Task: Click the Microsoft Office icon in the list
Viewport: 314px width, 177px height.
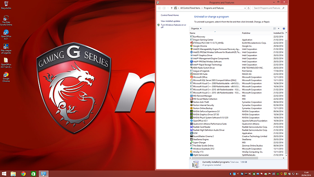Action: pos(191,77)
